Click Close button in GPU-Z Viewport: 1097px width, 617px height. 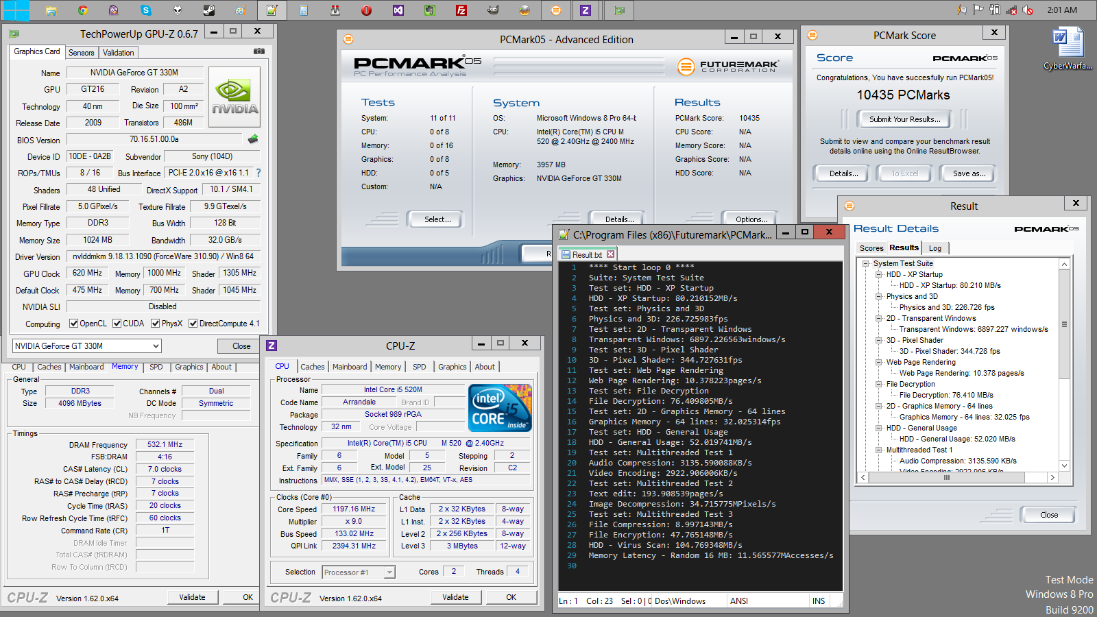coord(241,346)
